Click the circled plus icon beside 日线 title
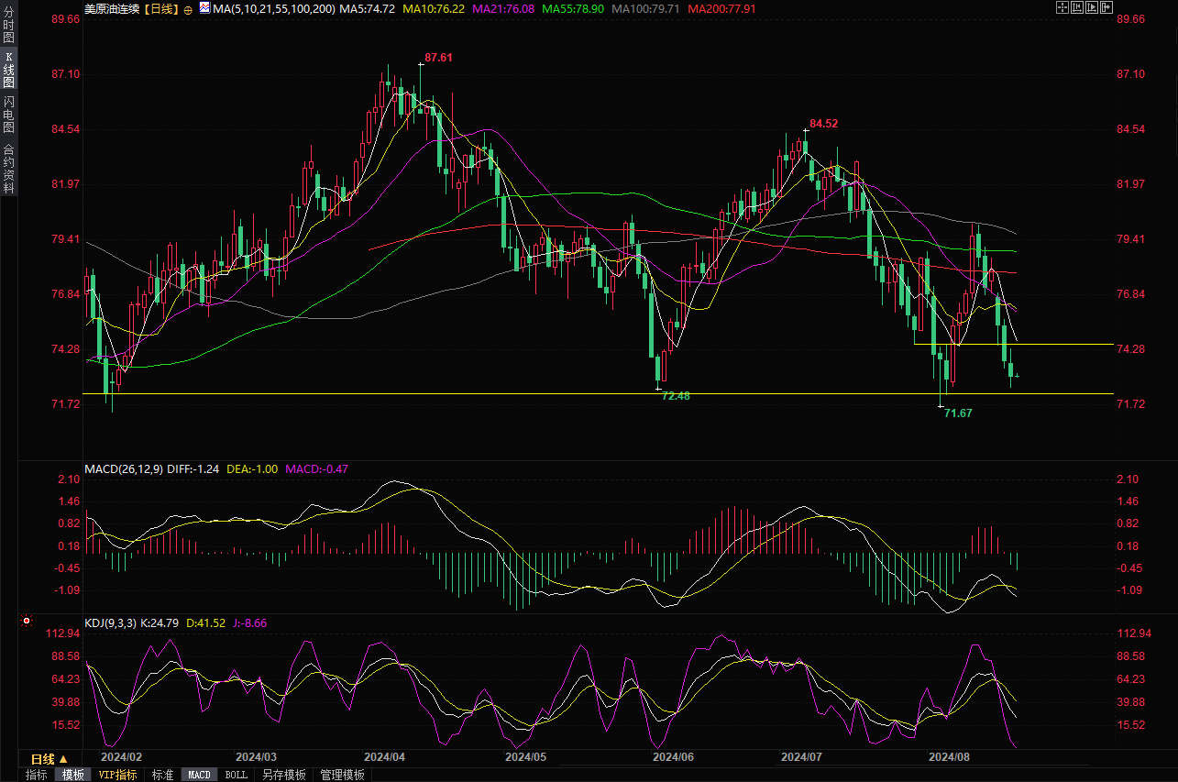Screen dimensions: 1178x782 pos(188,9)
